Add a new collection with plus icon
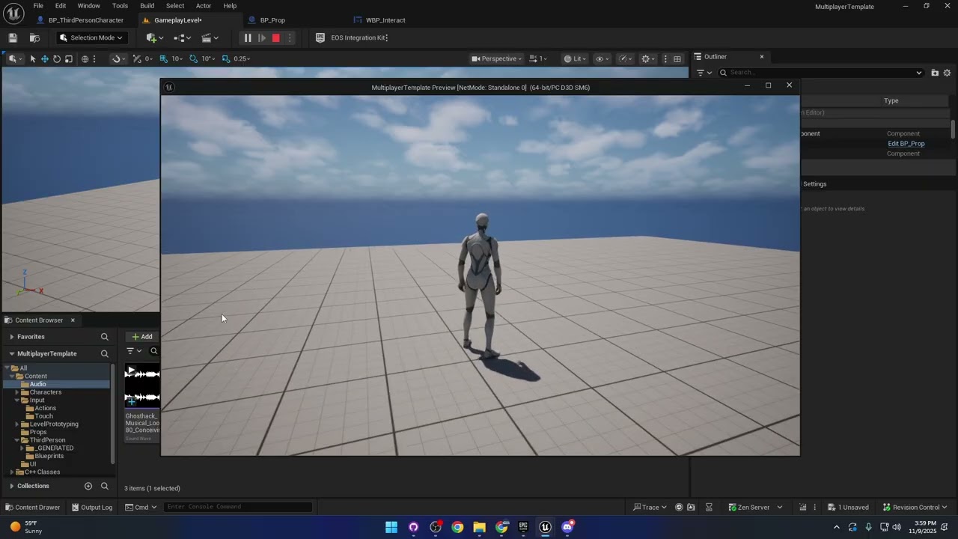The width and height of the screenshot is (958, 539). [x=88, y=486]
